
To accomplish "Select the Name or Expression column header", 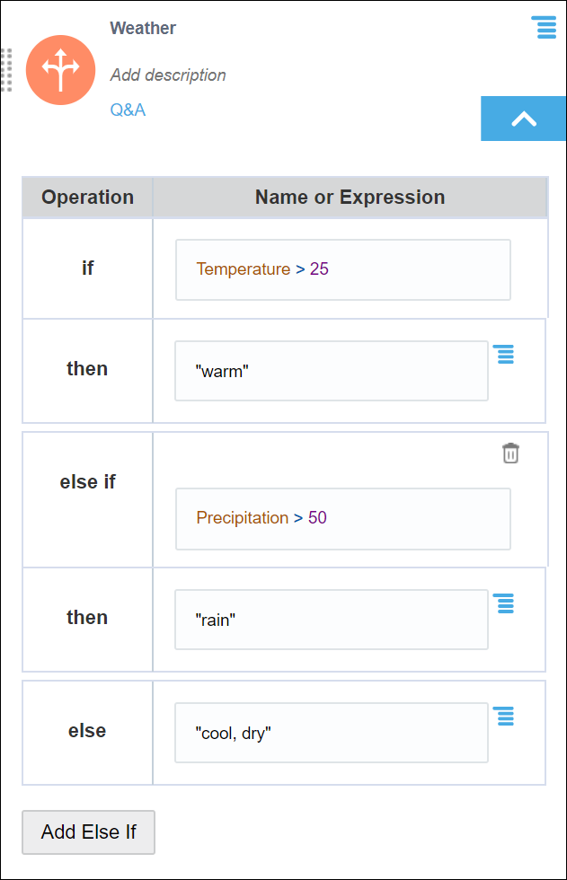I will coord(350,198).
